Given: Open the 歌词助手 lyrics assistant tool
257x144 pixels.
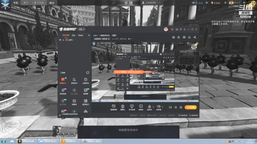Looking at the screenshot, I should tap(85, 102).
